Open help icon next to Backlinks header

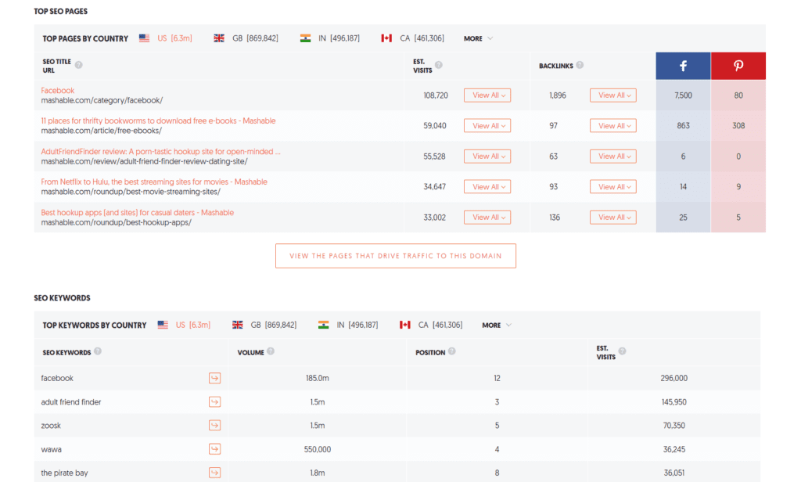(x=580, y=65)
